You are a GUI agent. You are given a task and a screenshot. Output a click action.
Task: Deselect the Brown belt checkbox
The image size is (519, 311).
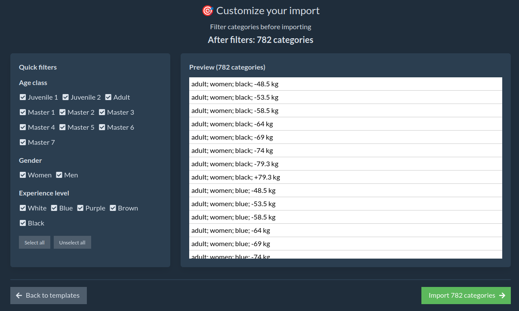click(113, 208)
